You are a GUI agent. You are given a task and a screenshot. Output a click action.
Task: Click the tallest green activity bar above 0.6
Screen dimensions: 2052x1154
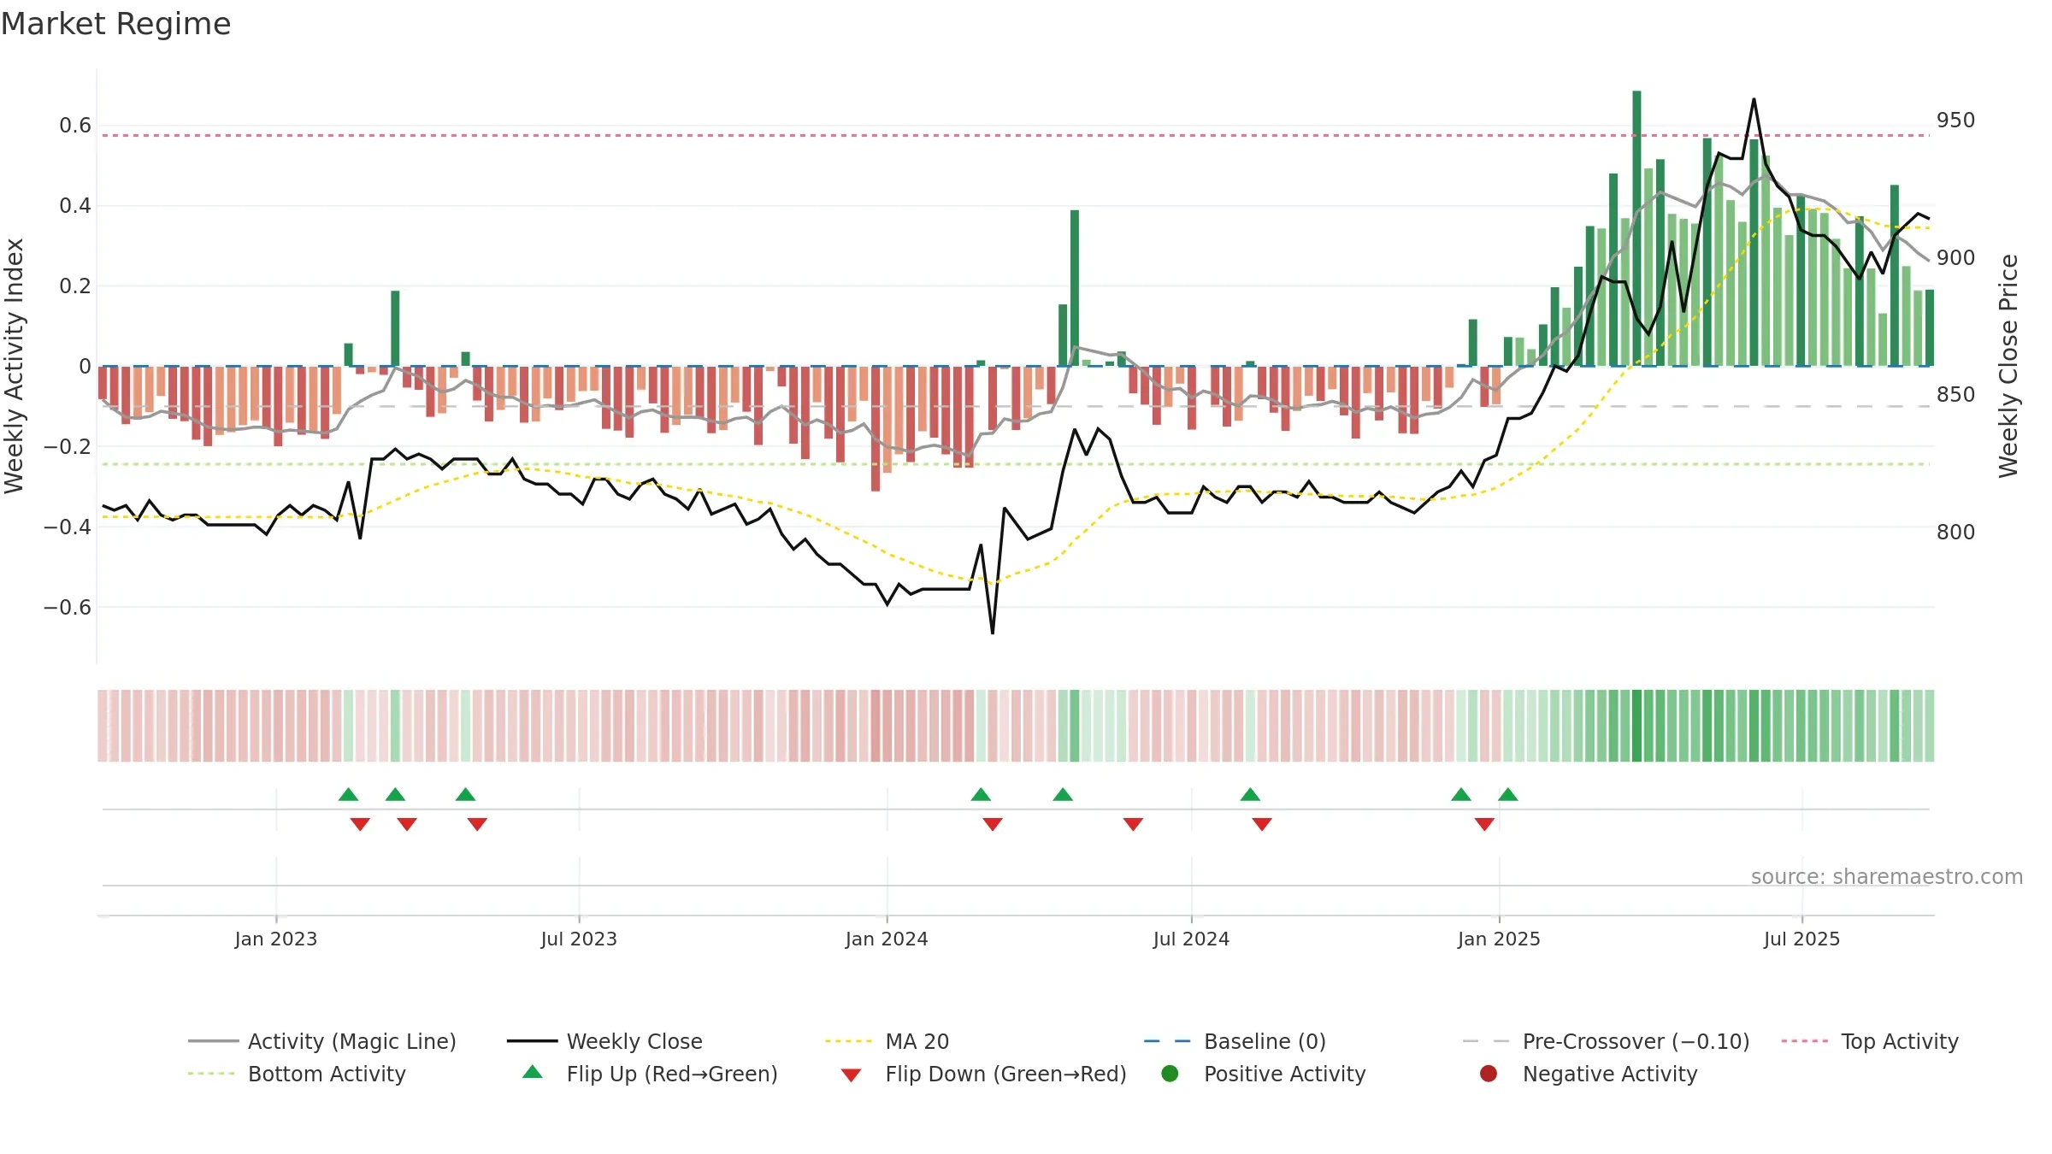(x=1636, y=228)
